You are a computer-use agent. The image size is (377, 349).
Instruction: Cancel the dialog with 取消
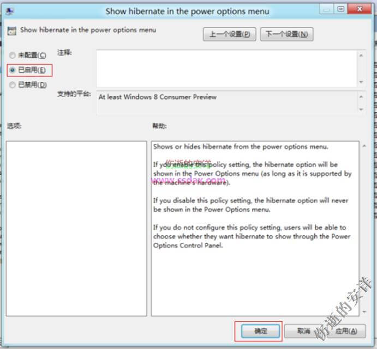pos(303,331)
